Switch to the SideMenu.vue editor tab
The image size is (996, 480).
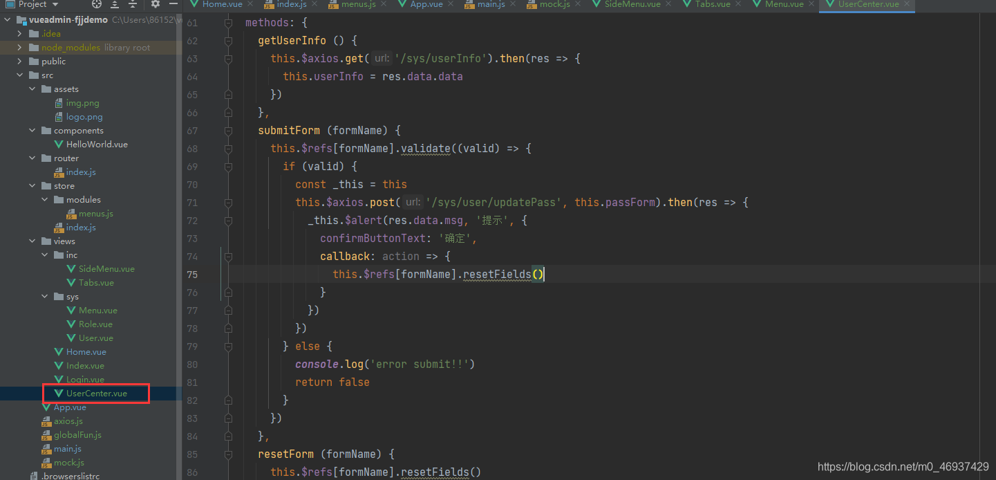tap(632, 4)
